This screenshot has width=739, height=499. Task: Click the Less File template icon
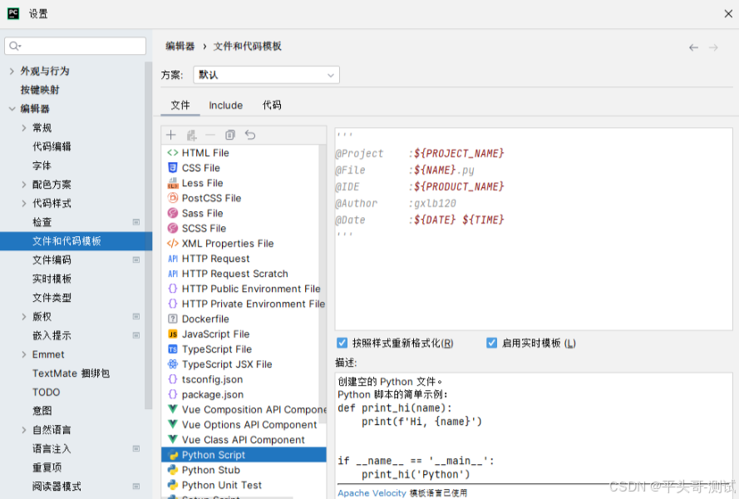pos(173,183)
